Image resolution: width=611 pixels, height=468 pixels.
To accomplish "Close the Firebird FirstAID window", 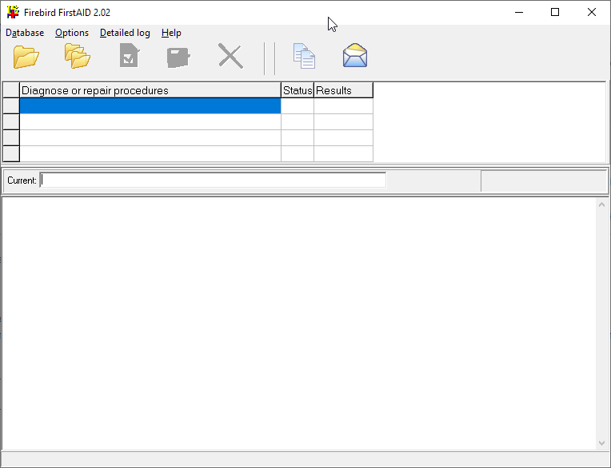I will 592,13.
